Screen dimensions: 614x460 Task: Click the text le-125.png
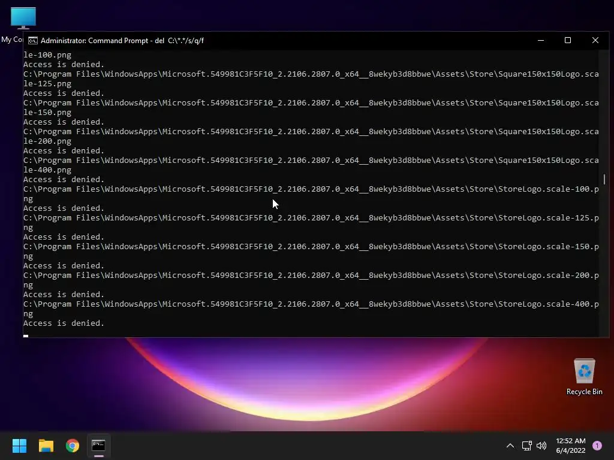tap(47, 84)
